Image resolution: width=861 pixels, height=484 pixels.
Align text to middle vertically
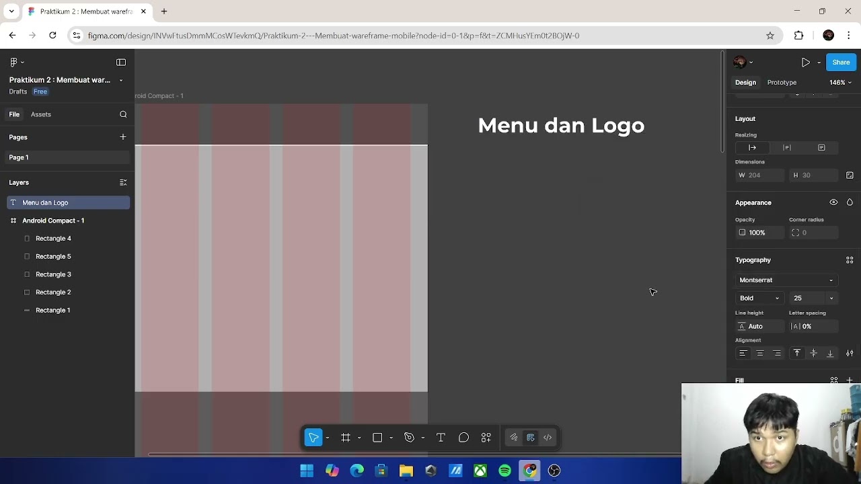coord(813,354)
